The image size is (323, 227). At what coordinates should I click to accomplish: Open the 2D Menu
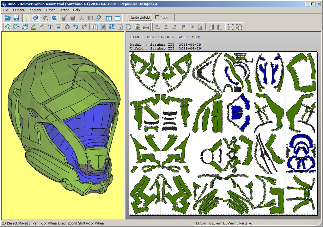click(35, 10)
